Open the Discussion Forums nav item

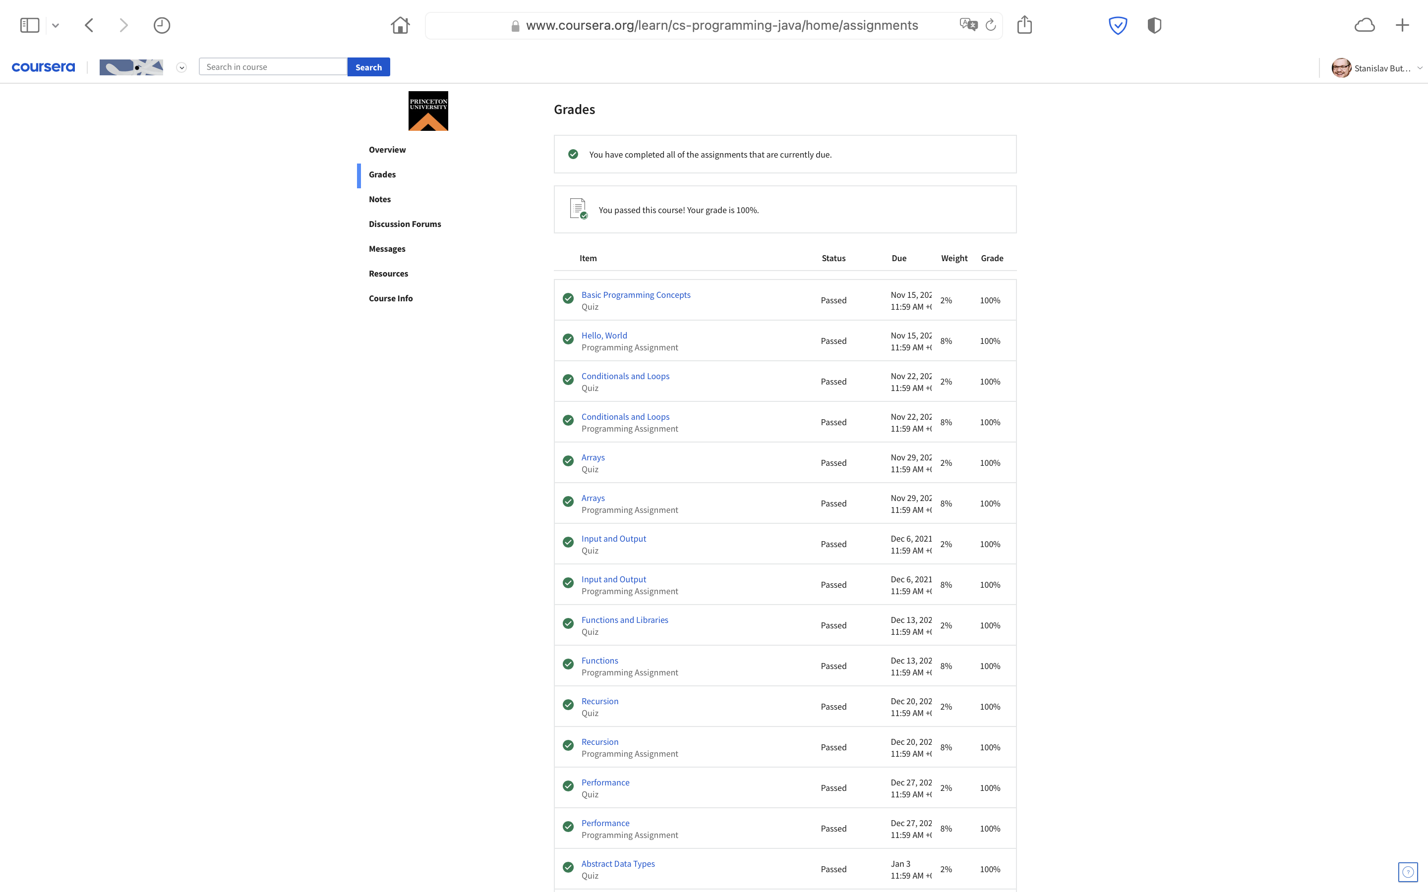click(x=405, y=224)
